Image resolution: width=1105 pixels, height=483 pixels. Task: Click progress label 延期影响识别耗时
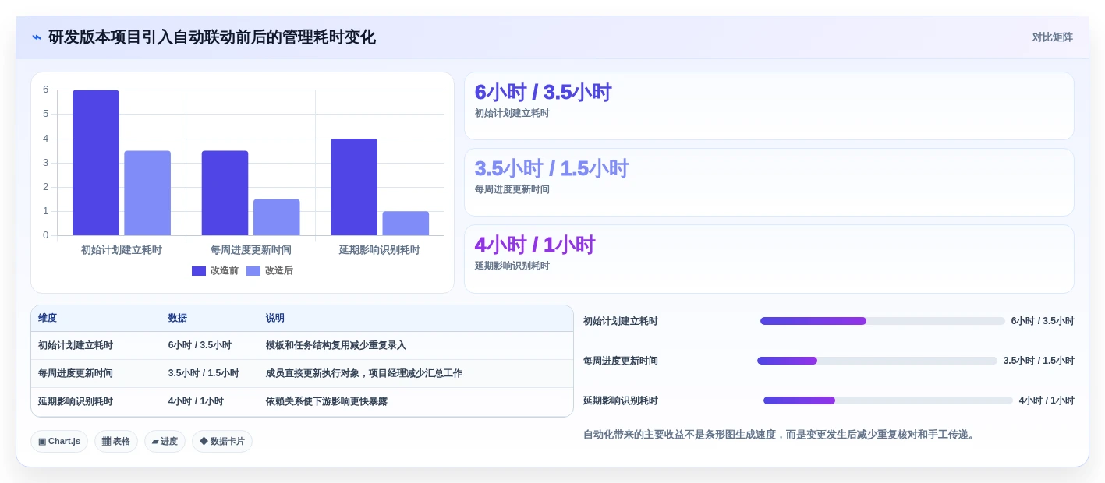pyautogui.click(x=621, y=400)
